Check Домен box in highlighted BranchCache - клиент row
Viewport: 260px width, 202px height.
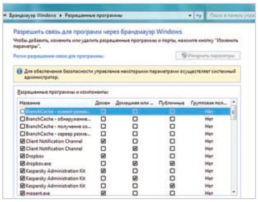click(103, 112)
